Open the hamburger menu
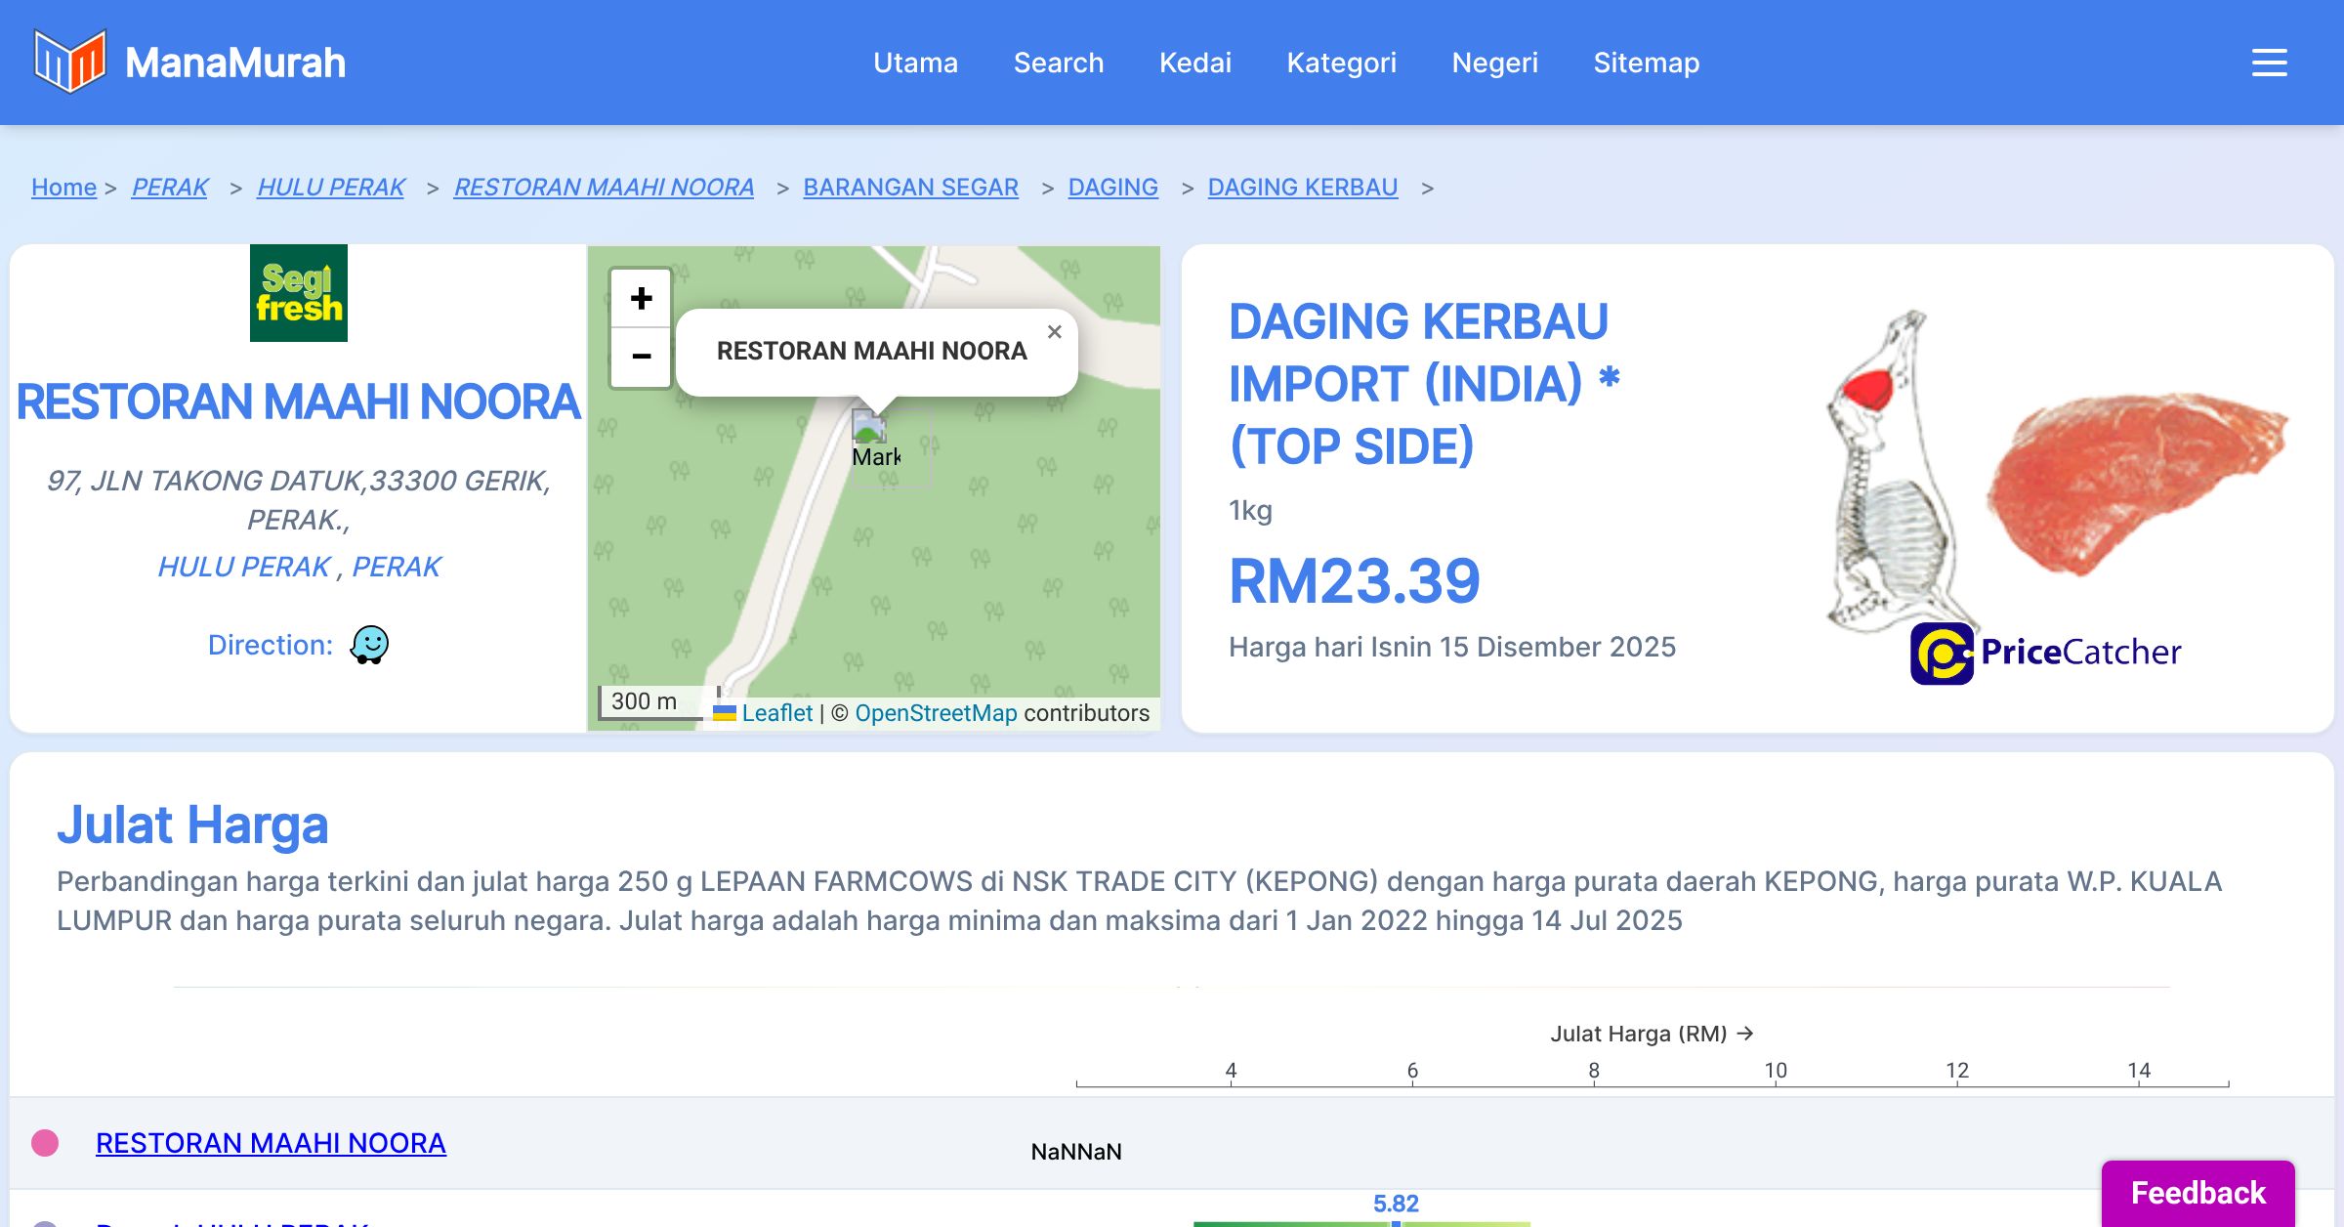Image resolution: width=2344 pixels, height=1227 pixels. [2269, 63]
